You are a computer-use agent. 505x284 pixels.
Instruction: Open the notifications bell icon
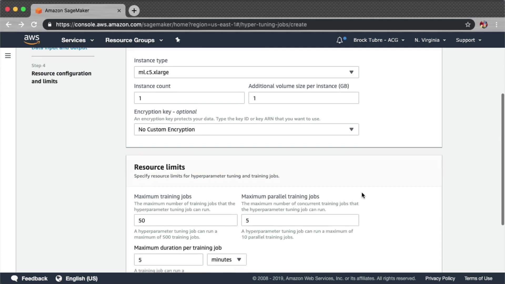click(340, 40)
